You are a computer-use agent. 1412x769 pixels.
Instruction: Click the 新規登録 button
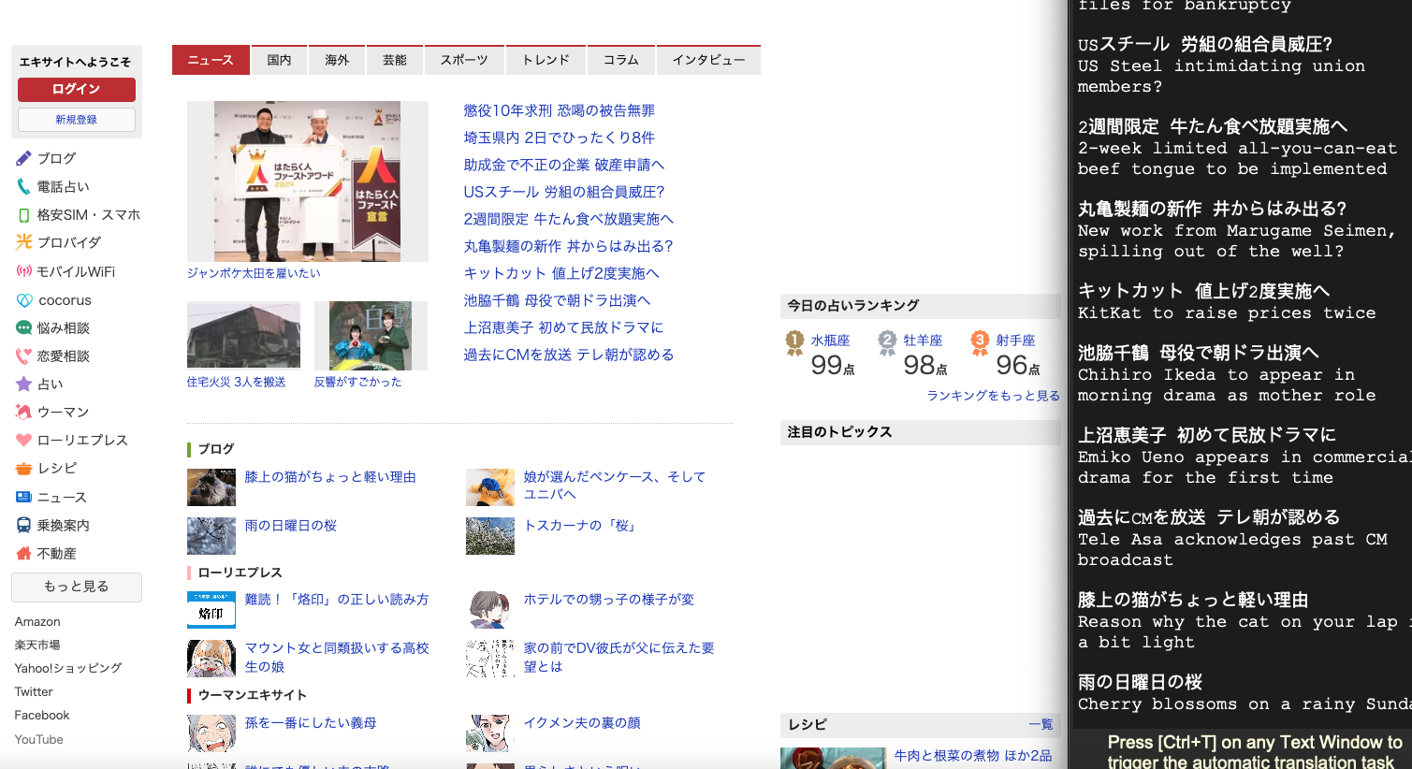click(x=77, y=120)
